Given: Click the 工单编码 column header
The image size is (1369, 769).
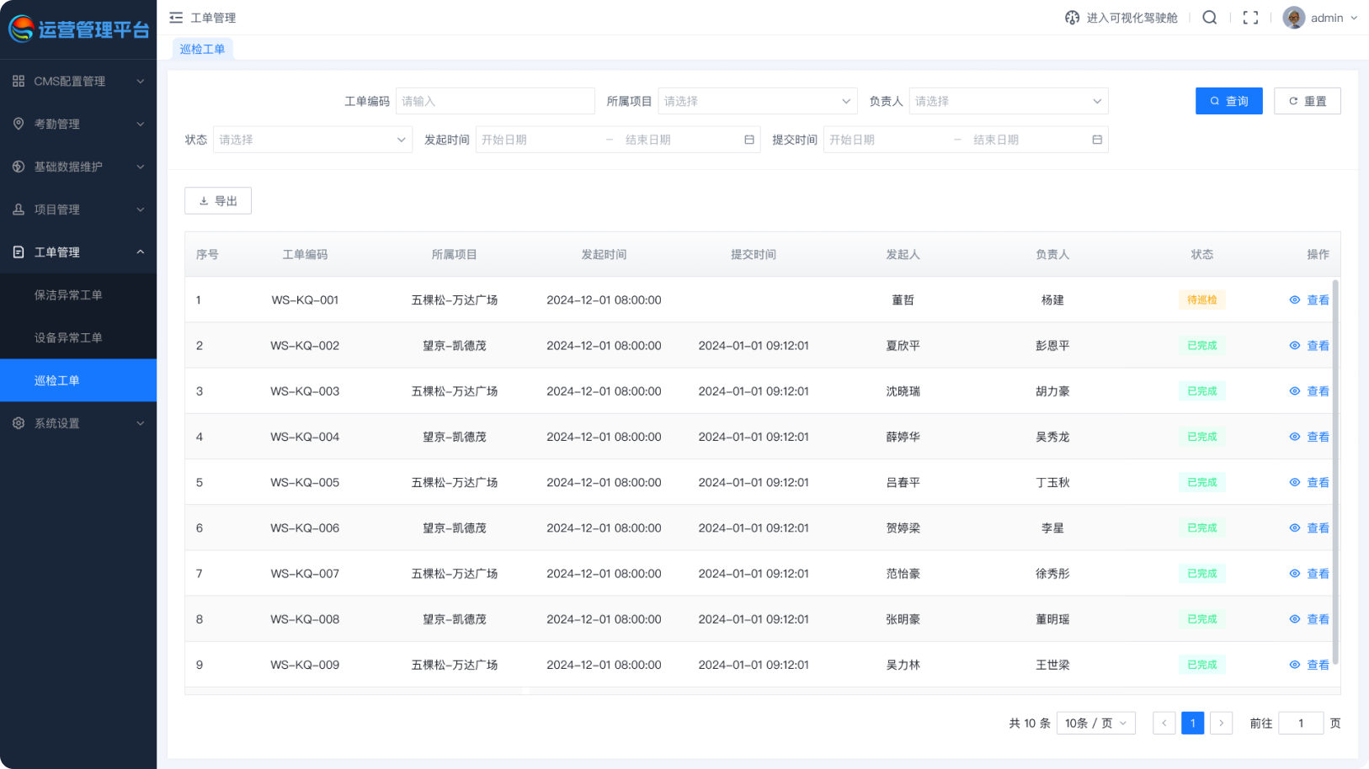Looking at the screenshot, I should coord(305,255).
